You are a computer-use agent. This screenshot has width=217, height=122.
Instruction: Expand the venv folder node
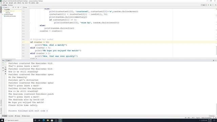(x=4, y=11)
